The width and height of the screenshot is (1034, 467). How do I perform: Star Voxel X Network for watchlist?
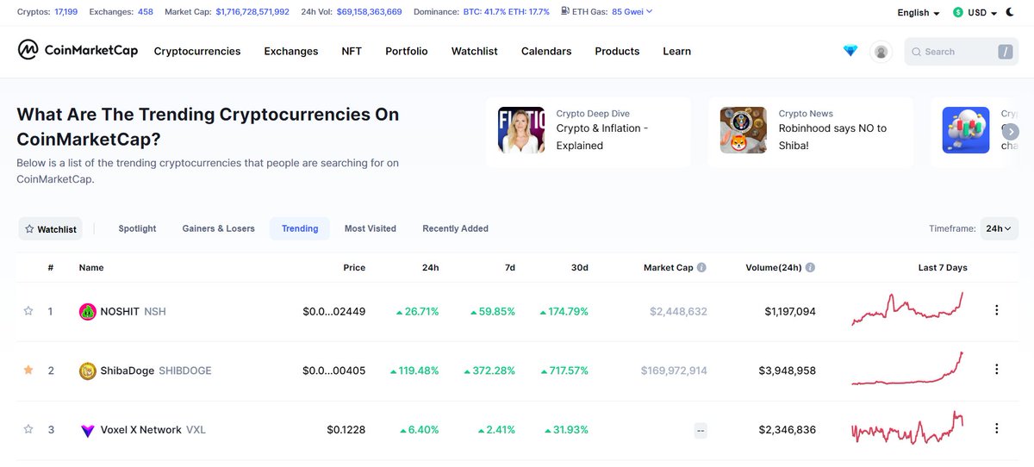point(28,429)
